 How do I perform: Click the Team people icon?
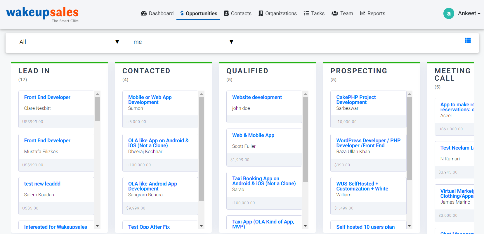[x=335, y=13]
